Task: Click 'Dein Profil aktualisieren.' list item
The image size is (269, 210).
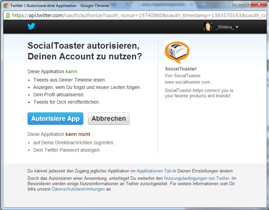Action: tap(59, 95)
